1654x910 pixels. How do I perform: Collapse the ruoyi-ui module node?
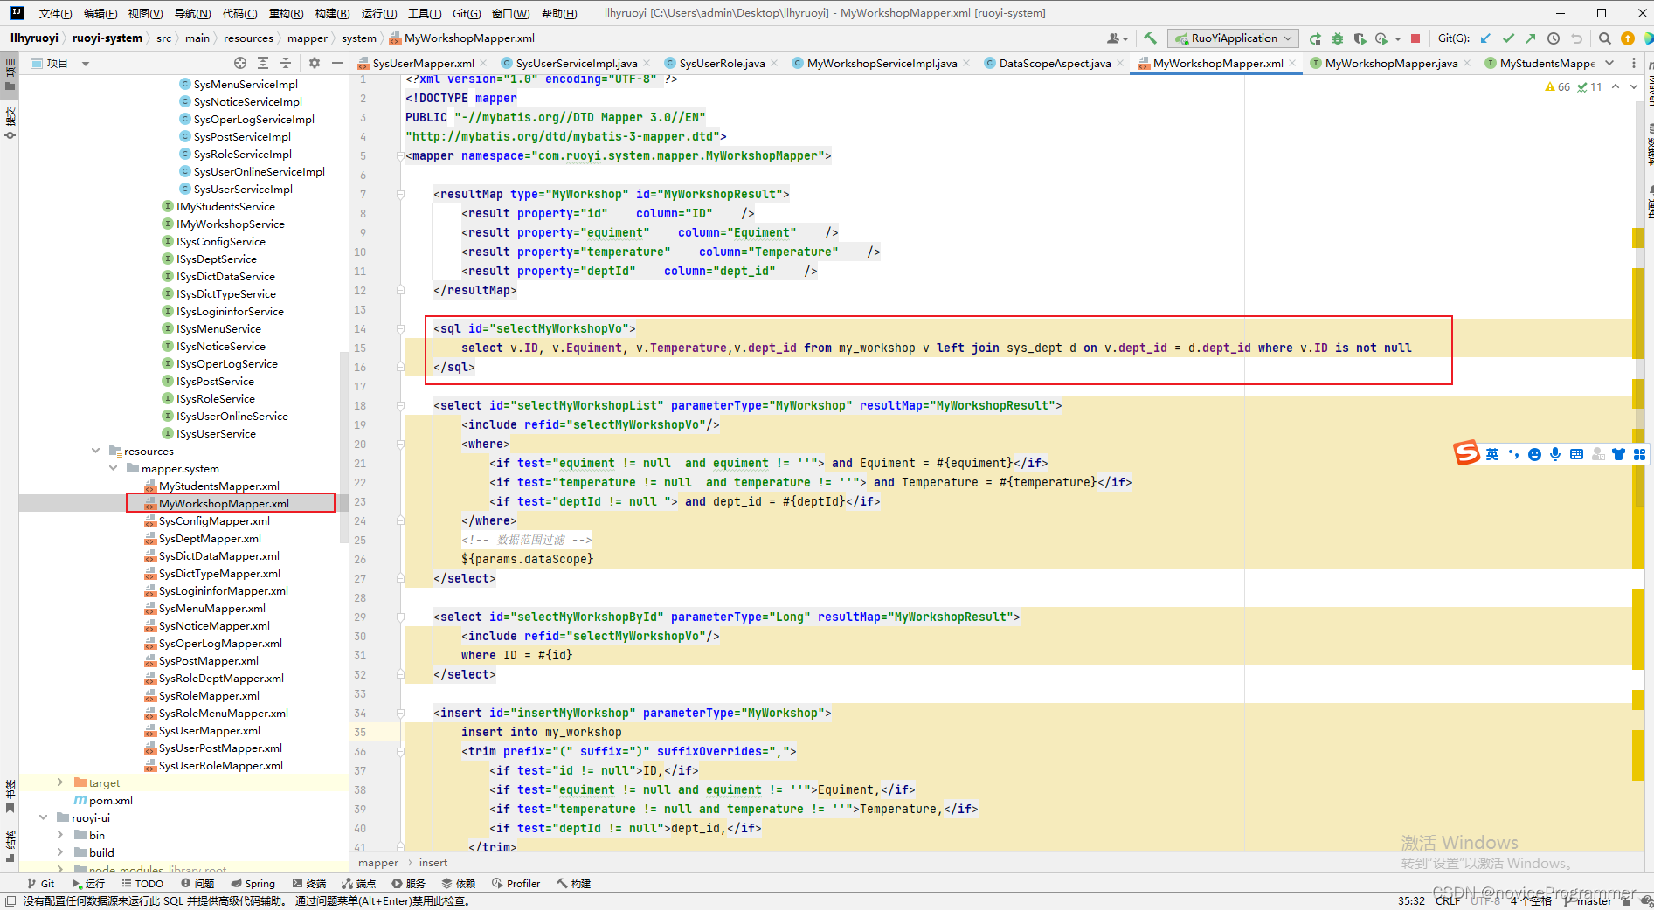[43, 817]
